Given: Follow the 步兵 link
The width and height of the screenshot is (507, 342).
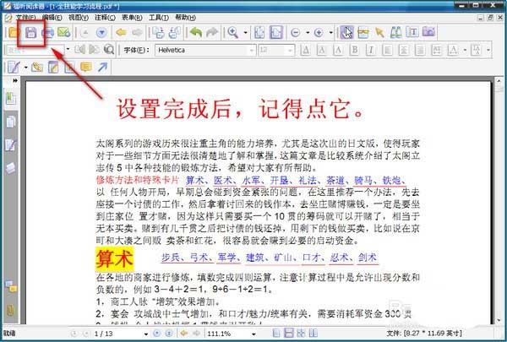Looking at the screenshot, I should (171, 258).
